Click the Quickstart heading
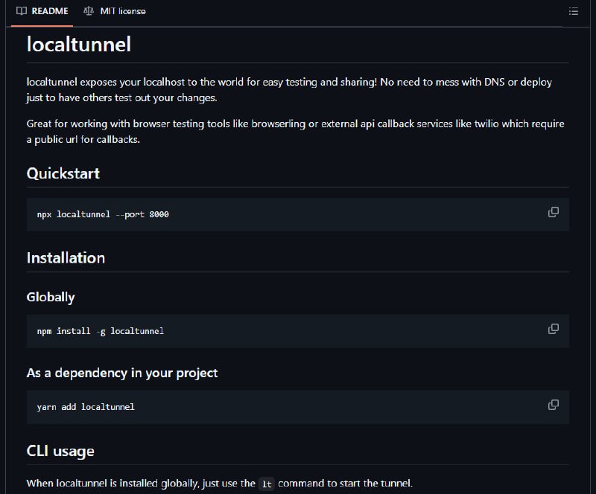Screen dimensions: 596x494 pyautogui.click(x=63, y=173)
